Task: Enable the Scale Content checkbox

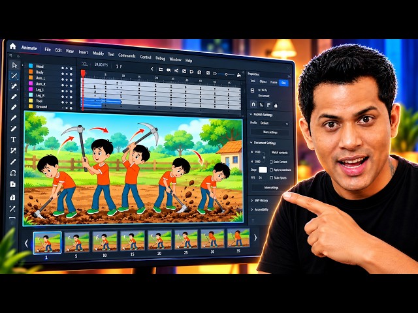Action: (271, 162)
